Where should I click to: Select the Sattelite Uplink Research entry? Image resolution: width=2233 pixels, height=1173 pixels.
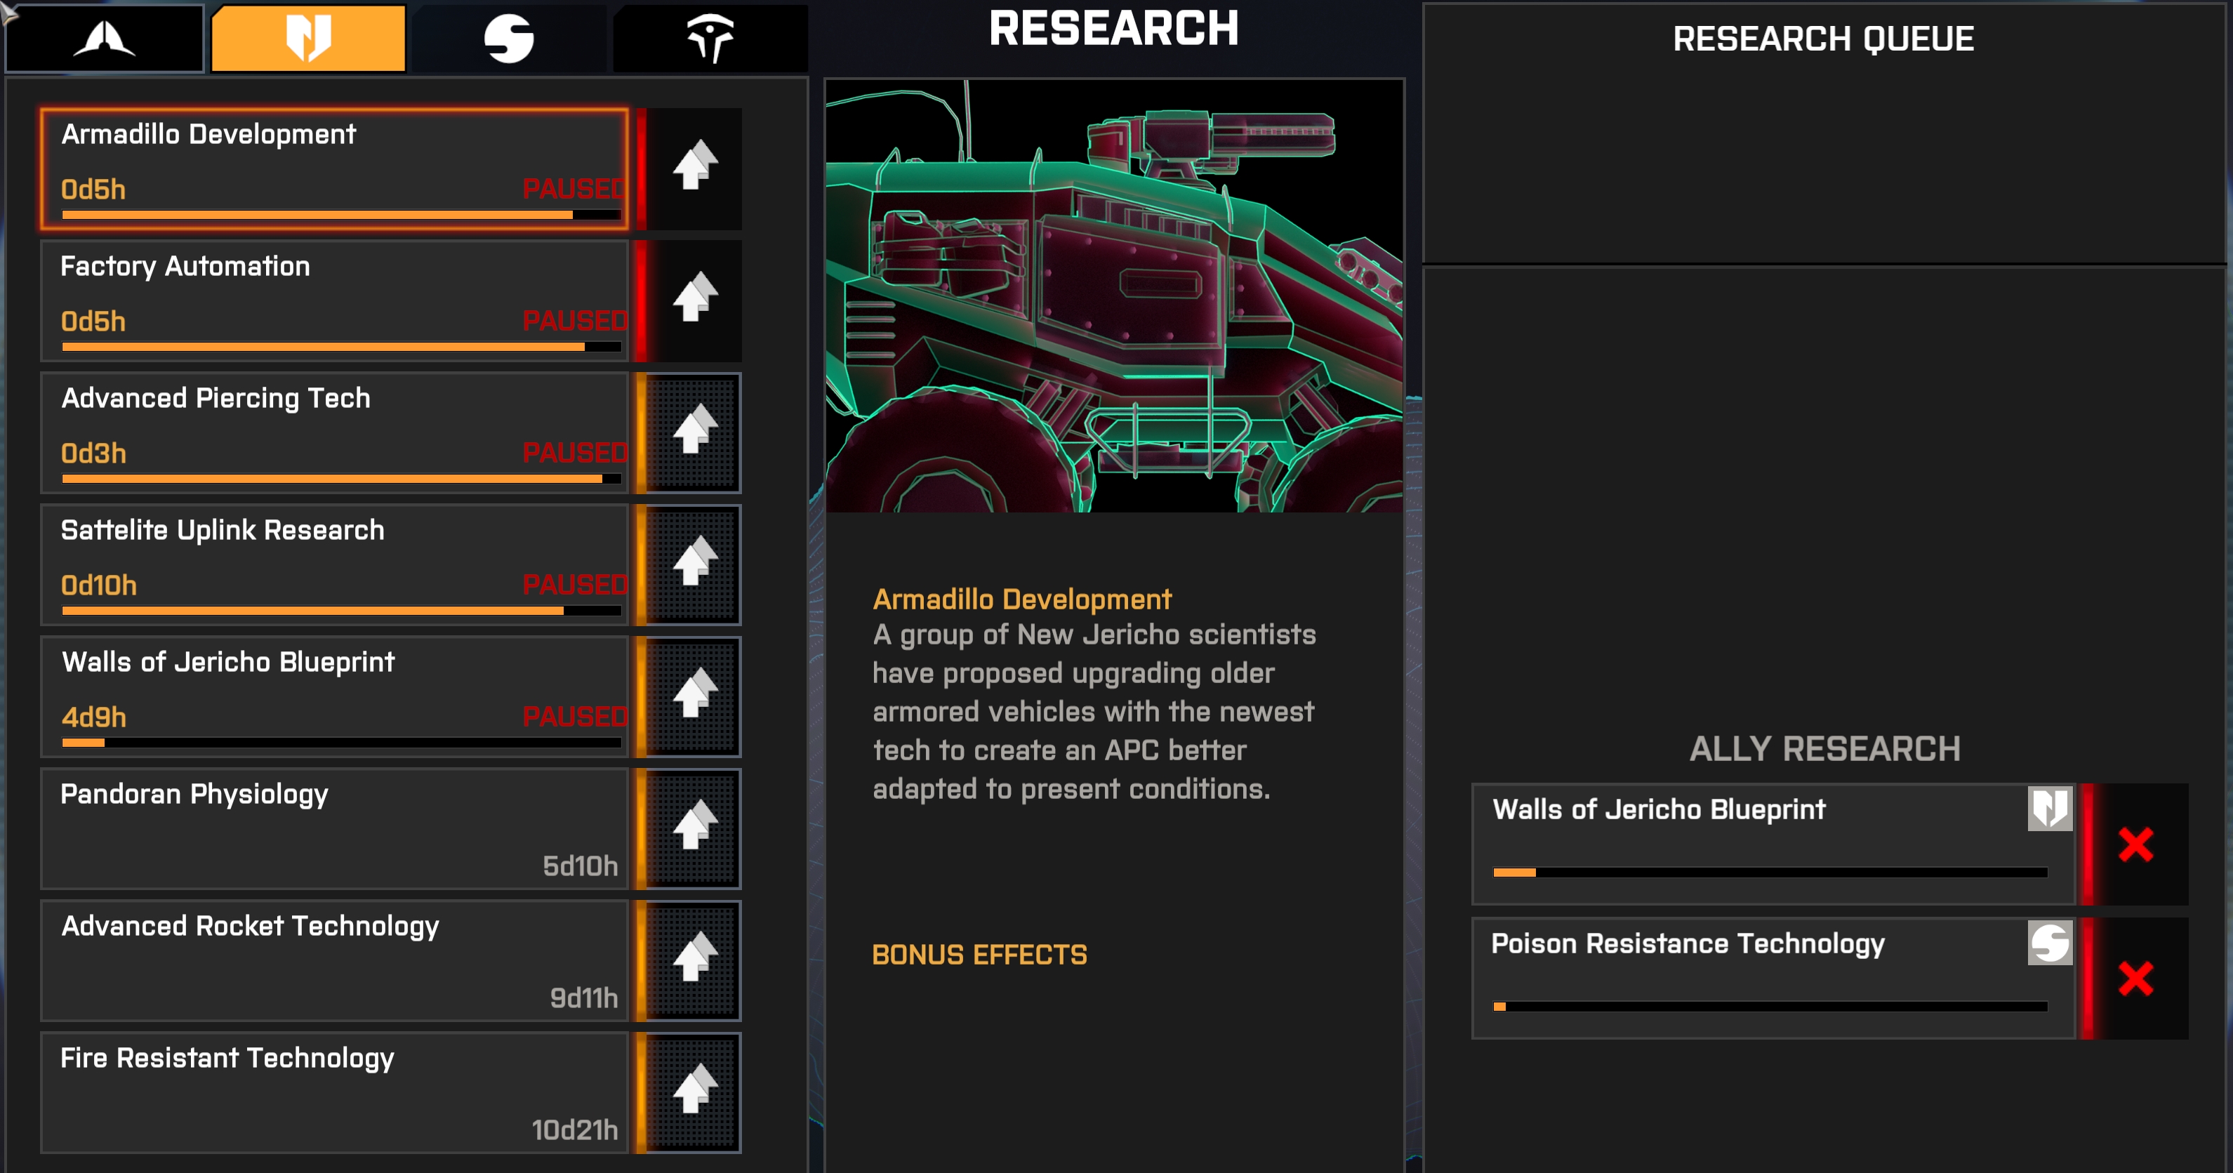(335, 564)
